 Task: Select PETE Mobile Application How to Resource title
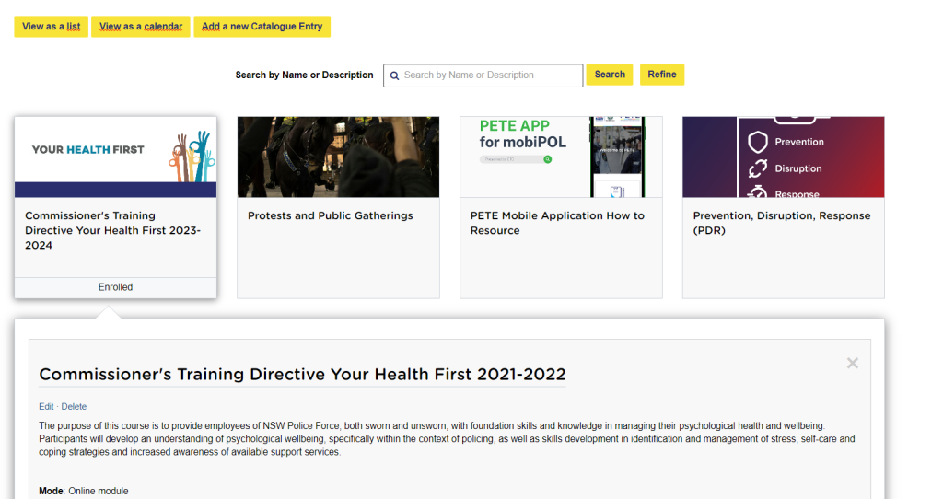pos(557,223)
